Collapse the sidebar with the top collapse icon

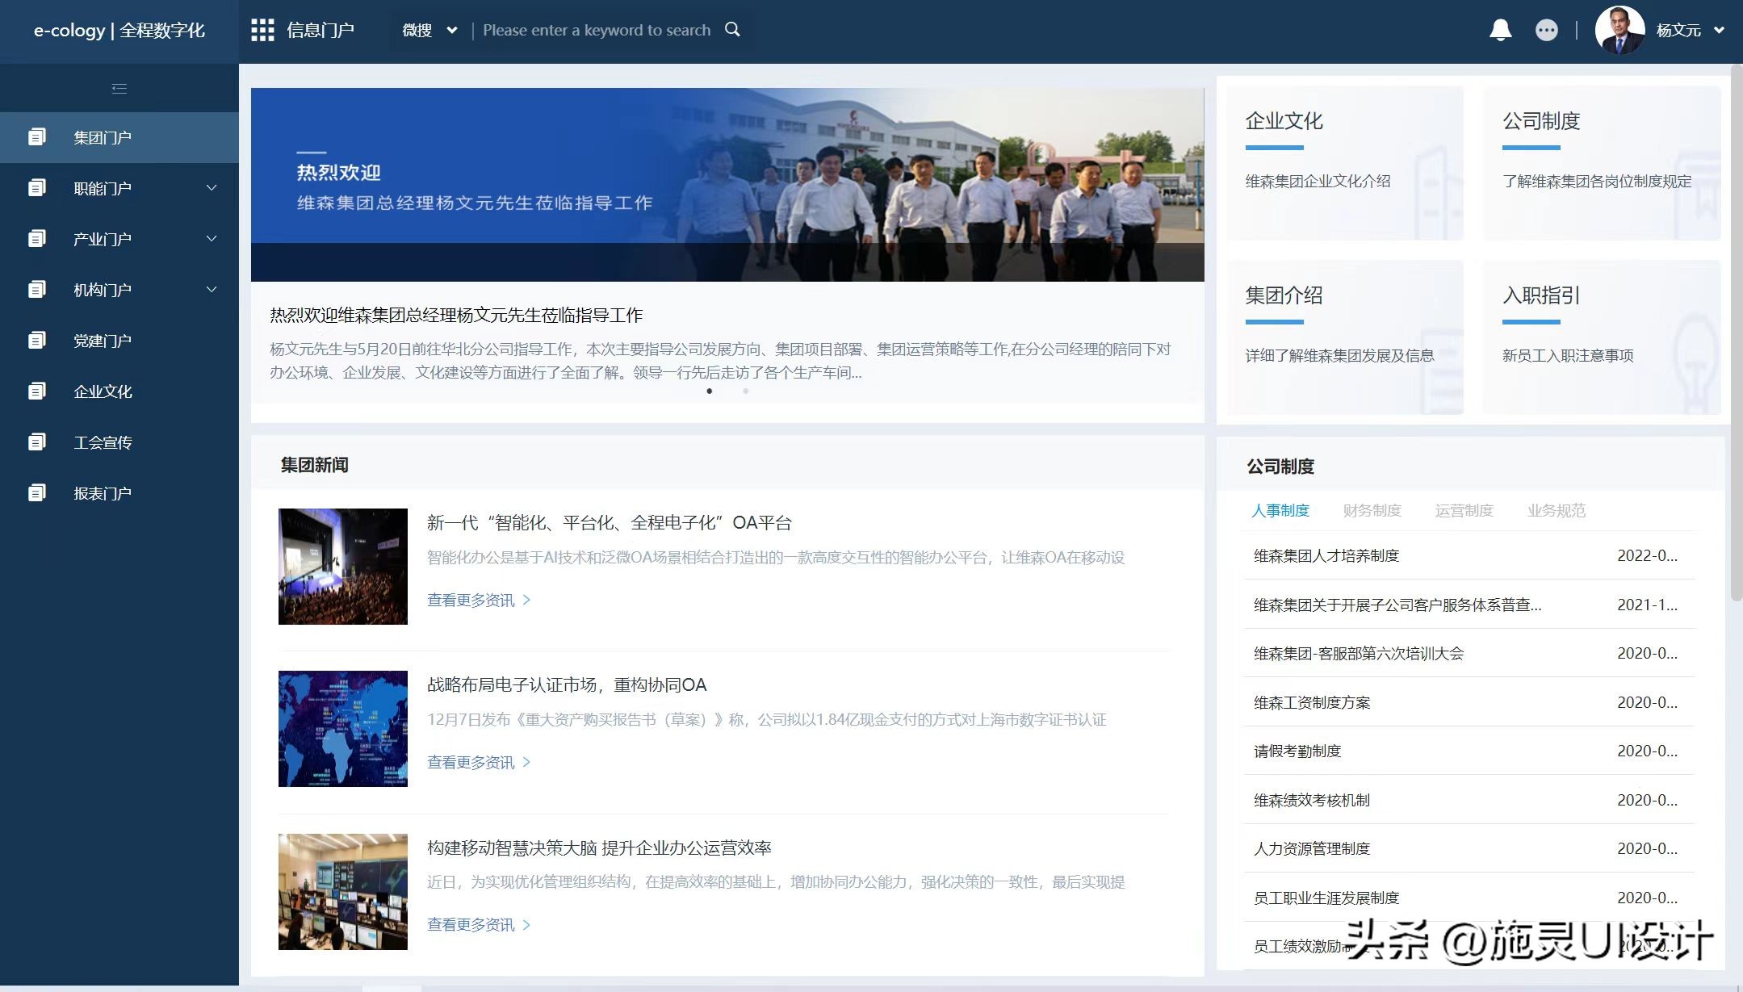[x=119, y=87]
